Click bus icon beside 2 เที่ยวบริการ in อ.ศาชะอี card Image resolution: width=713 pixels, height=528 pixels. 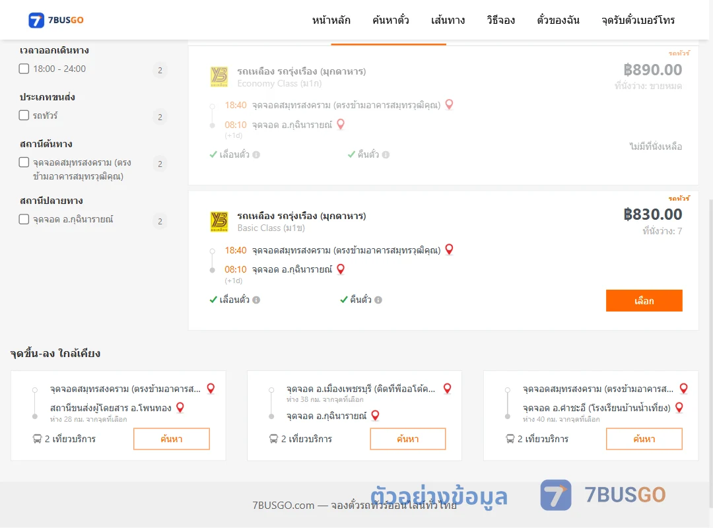510,439
